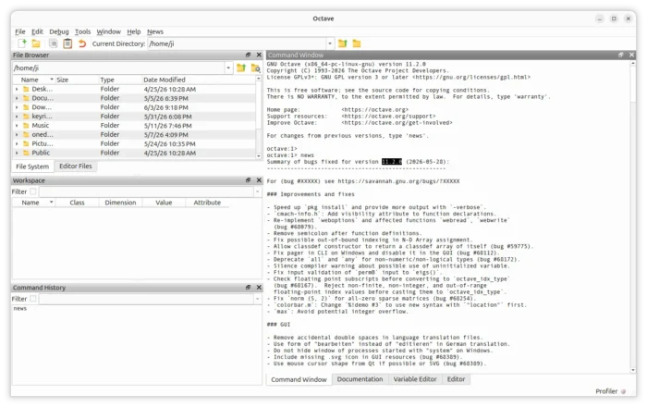Expand the Pictu... folder tree row

(17, 143)
